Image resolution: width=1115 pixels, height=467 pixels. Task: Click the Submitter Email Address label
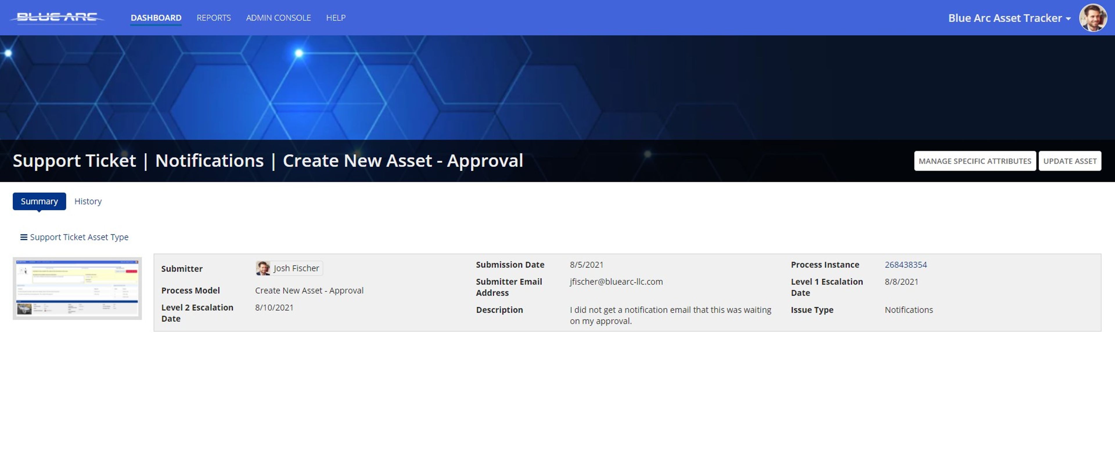(x=509, y=287)
